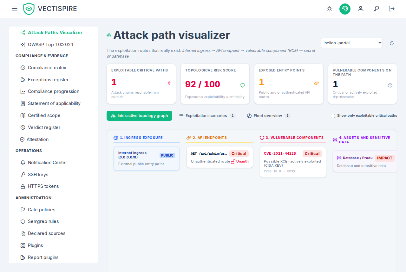Select the Database / Production node

(365, 161)
